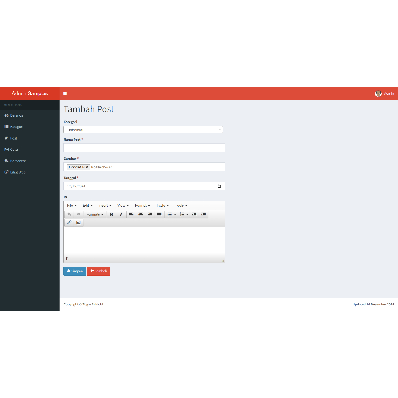This screenshot has width=398, height=398.
Task: Click the Admin Samplas logo
Action: (30, 93)
